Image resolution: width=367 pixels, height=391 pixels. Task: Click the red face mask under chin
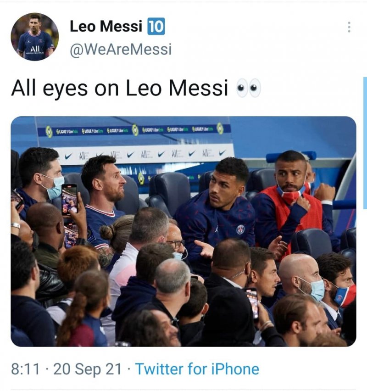point(290,195)
